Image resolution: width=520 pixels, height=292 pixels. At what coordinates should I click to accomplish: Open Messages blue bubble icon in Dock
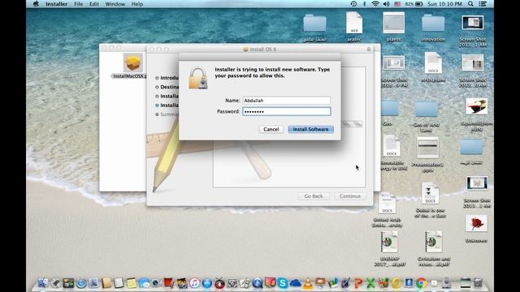click(x=144, y=283)
